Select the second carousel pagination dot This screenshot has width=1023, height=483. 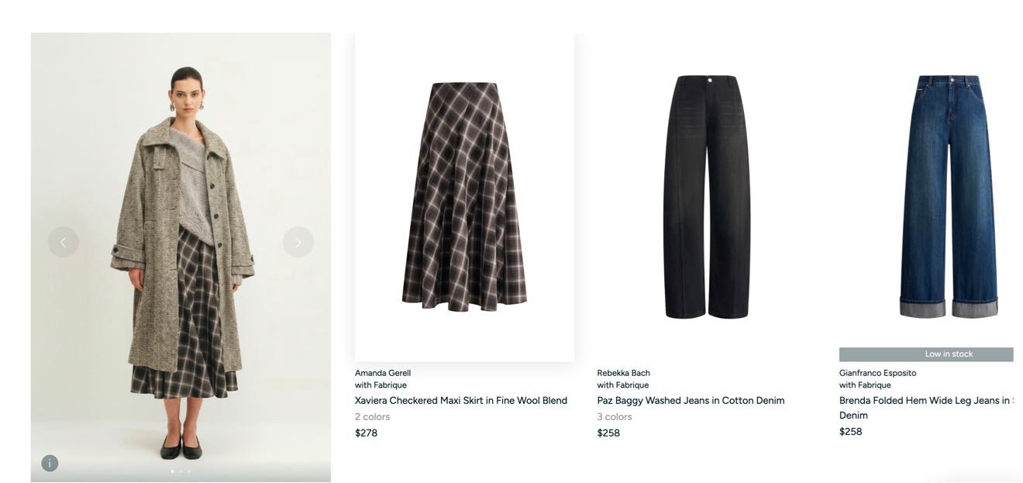[x=181, y=471]
